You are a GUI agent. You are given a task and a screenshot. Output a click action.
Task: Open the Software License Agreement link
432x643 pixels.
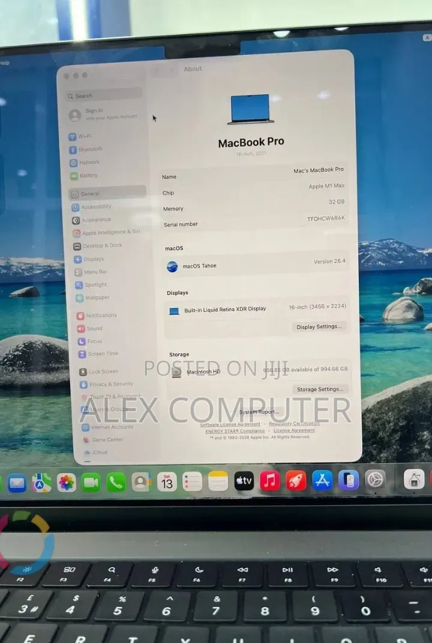pyautogui.click(x=230, y=424)
